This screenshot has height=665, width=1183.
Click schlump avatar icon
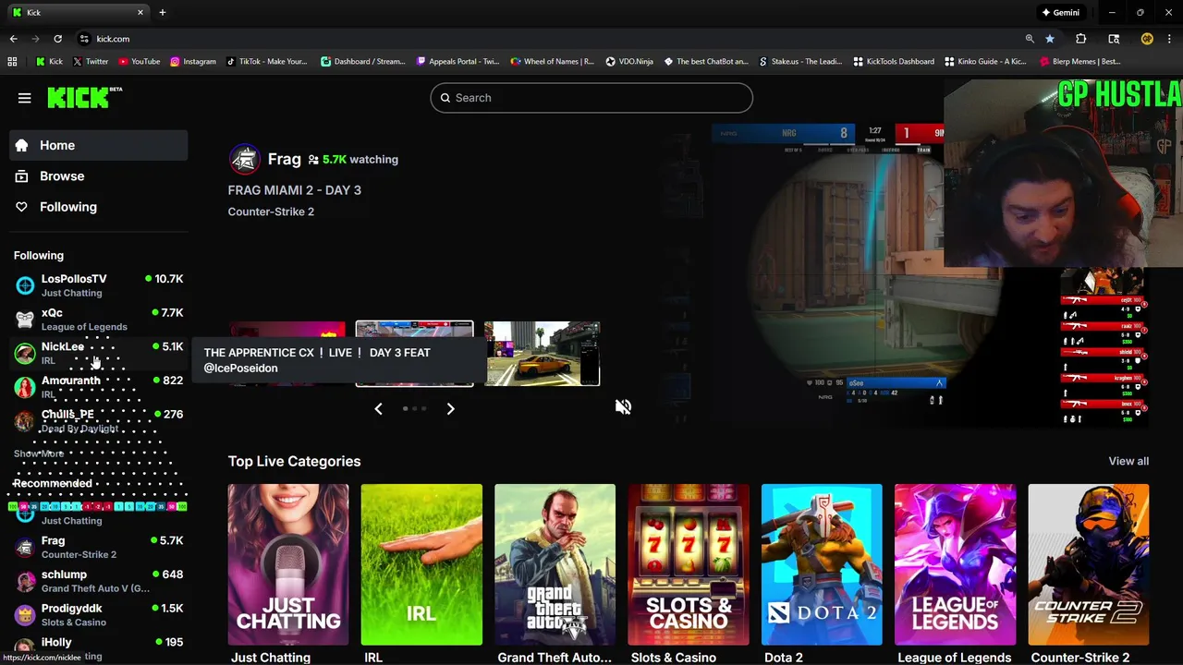25,581
